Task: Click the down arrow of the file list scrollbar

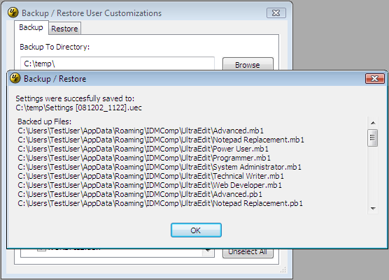Action: pos(373,209)
